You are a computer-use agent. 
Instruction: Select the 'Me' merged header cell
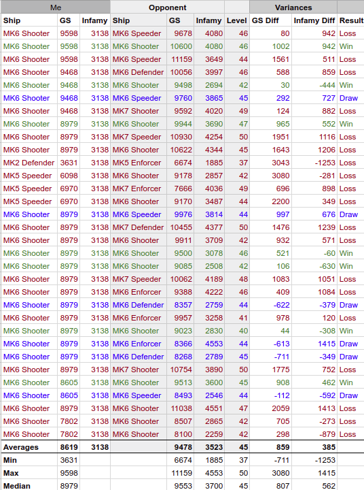point(56,7)
